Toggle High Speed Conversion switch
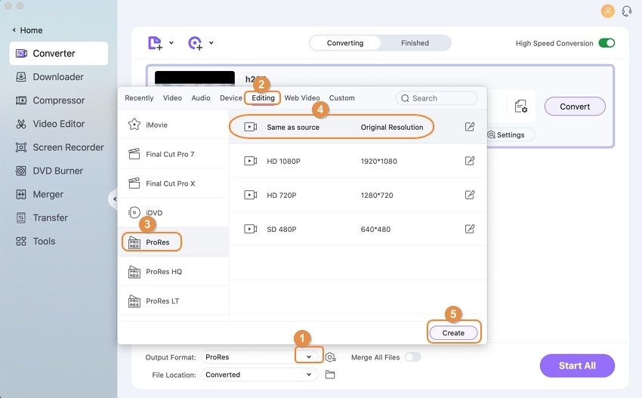Screen dimensions: 642x398 (x=607, y=43)
